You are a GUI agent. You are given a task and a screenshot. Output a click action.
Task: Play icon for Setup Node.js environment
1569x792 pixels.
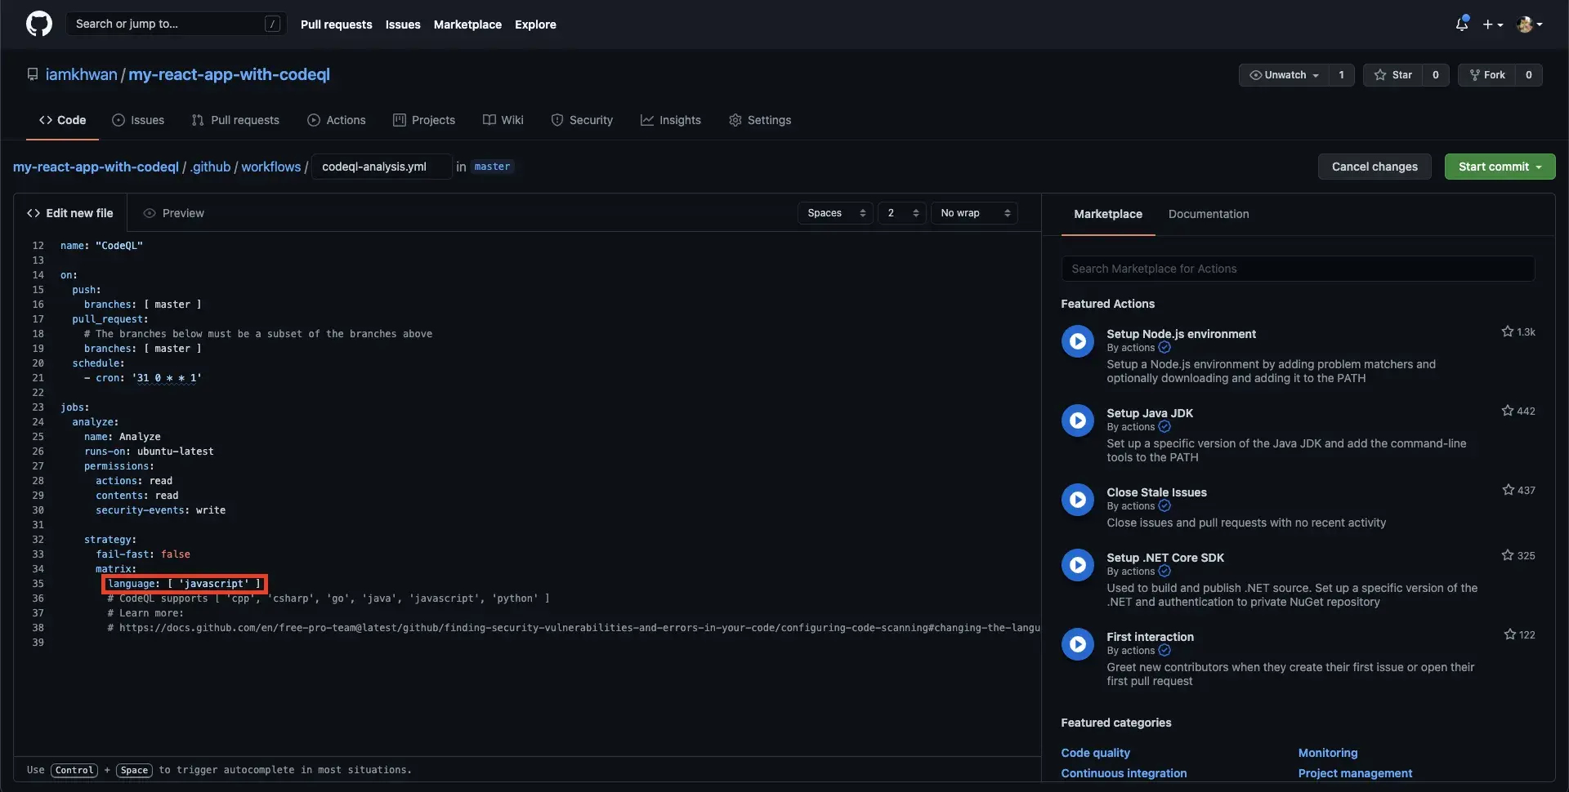click(x=1077, y=341)
